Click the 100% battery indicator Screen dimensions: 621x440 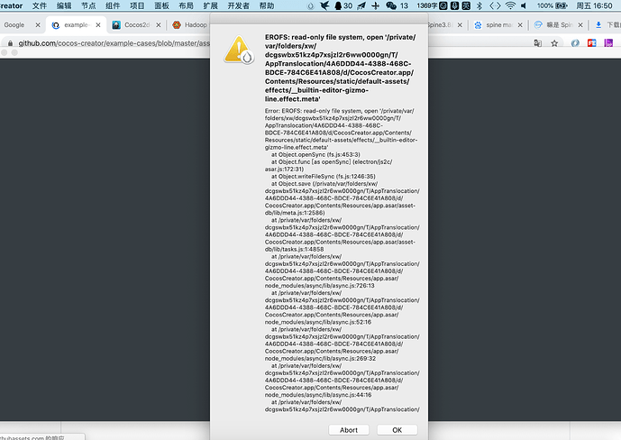(x=553, y=5)
